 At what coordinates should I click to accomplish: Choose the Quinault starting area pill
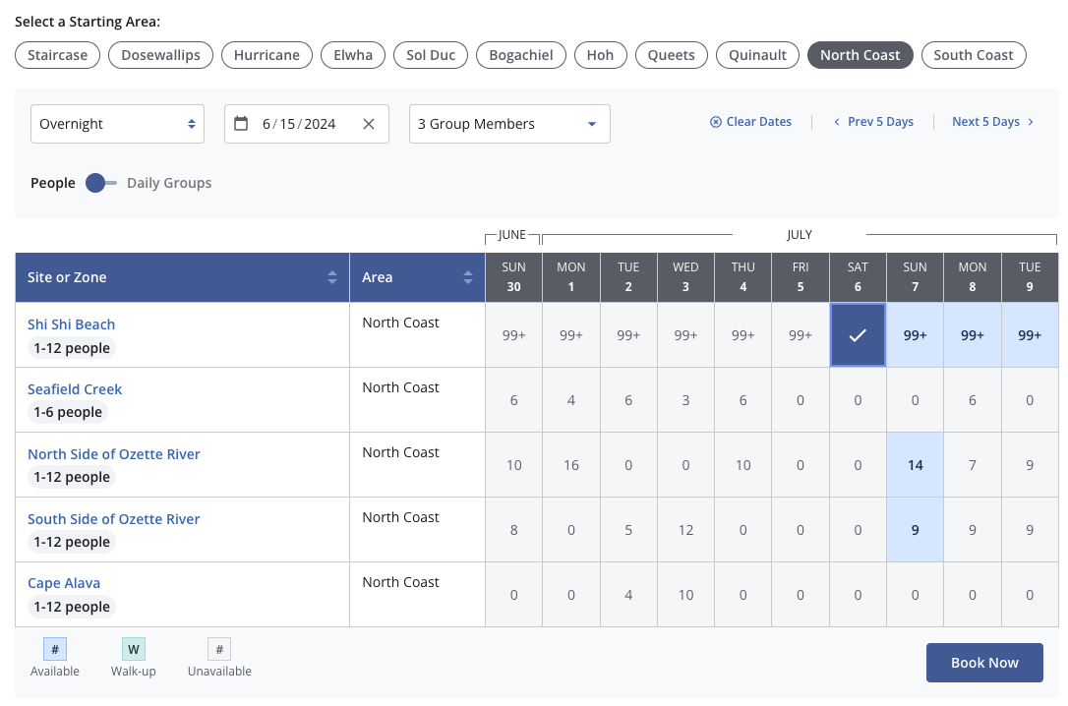(757, 55)
